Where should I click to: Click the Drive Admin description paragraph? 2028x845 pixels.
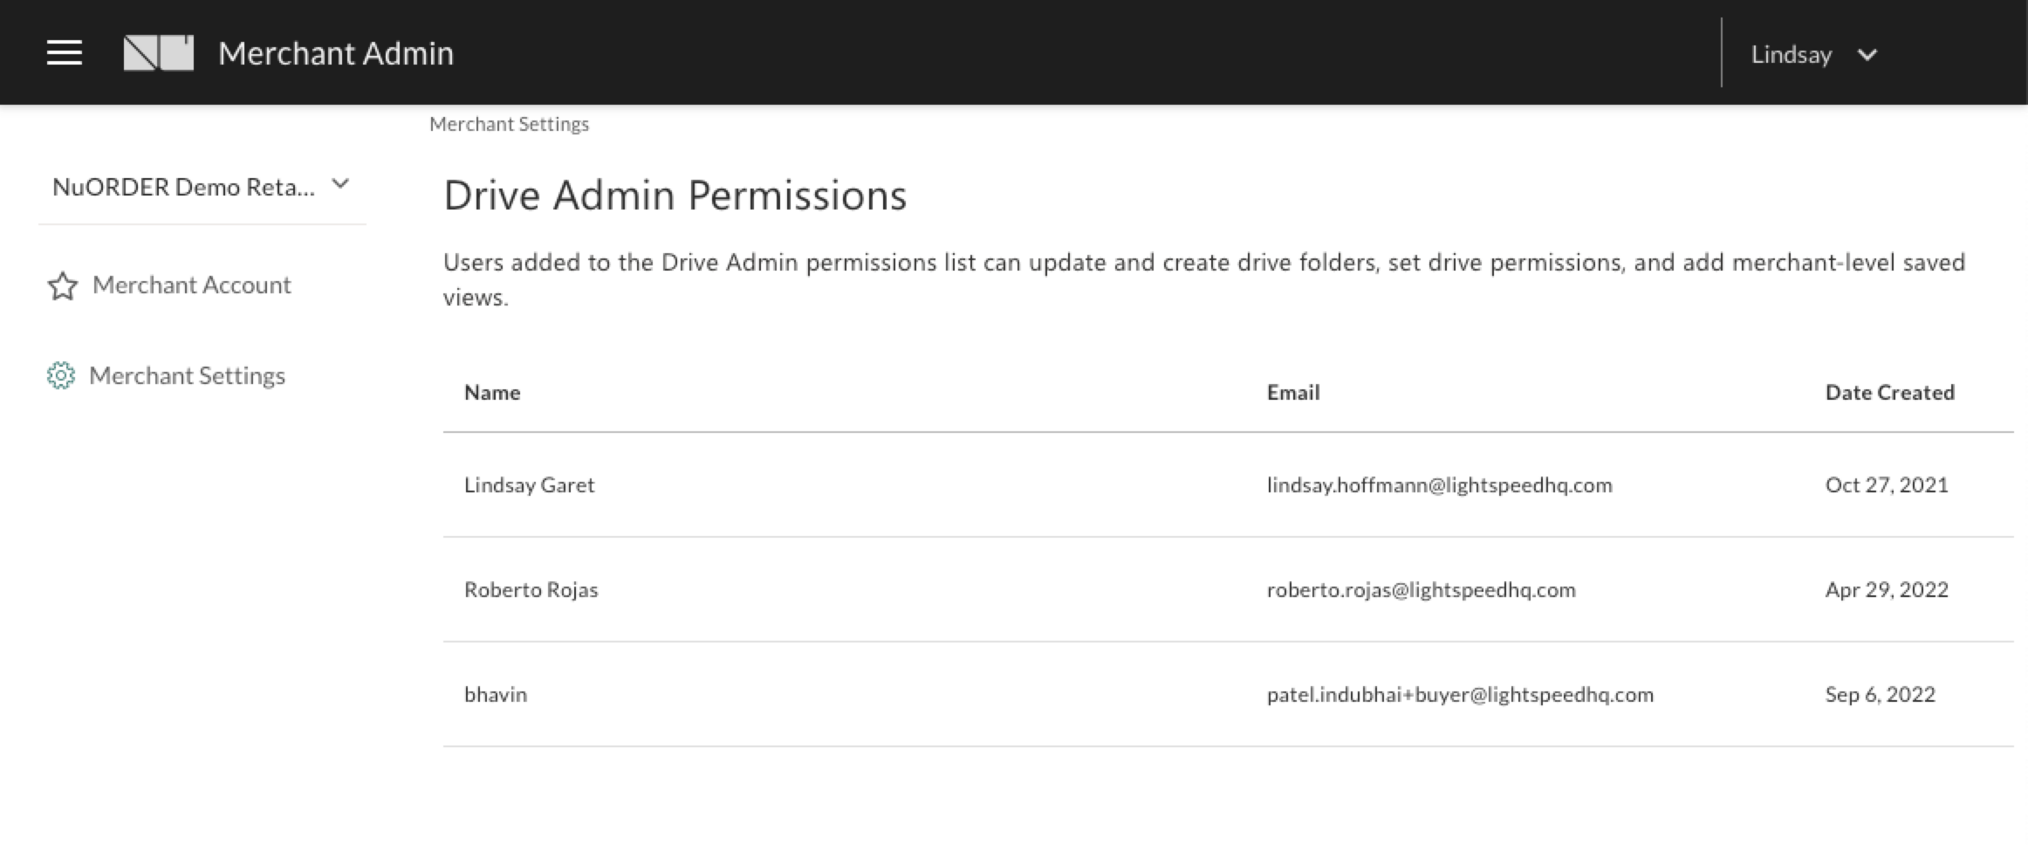coord(1204,279)
